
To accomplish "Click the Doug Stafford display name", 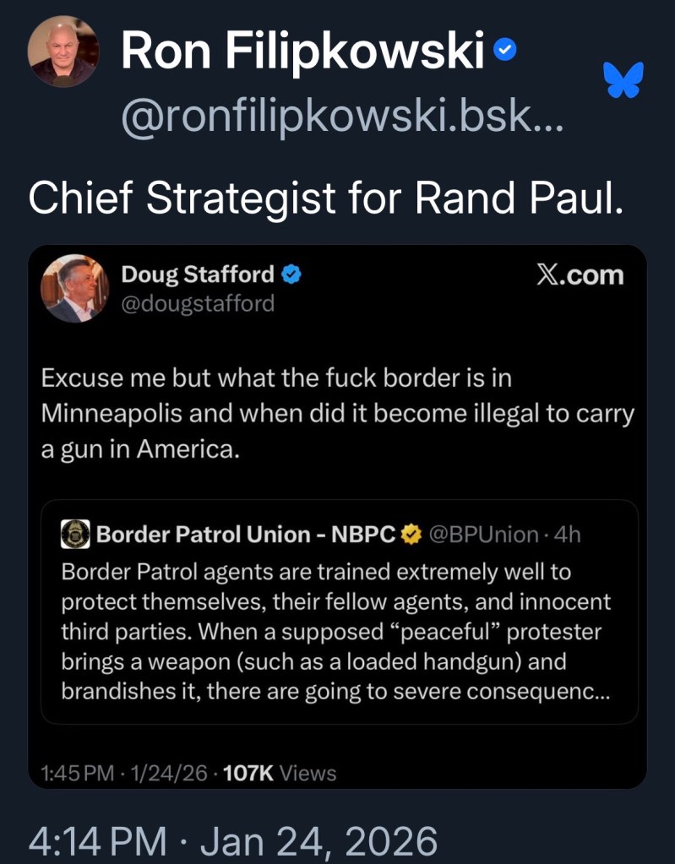I will point(198,274).
